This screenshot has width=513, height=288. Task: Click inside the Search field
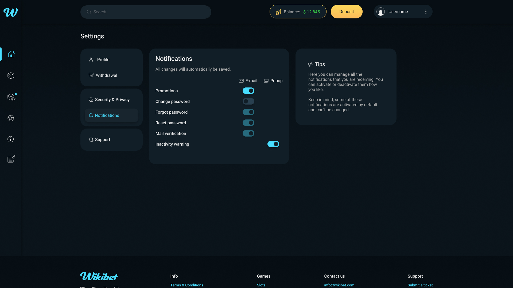click(146, 12)
